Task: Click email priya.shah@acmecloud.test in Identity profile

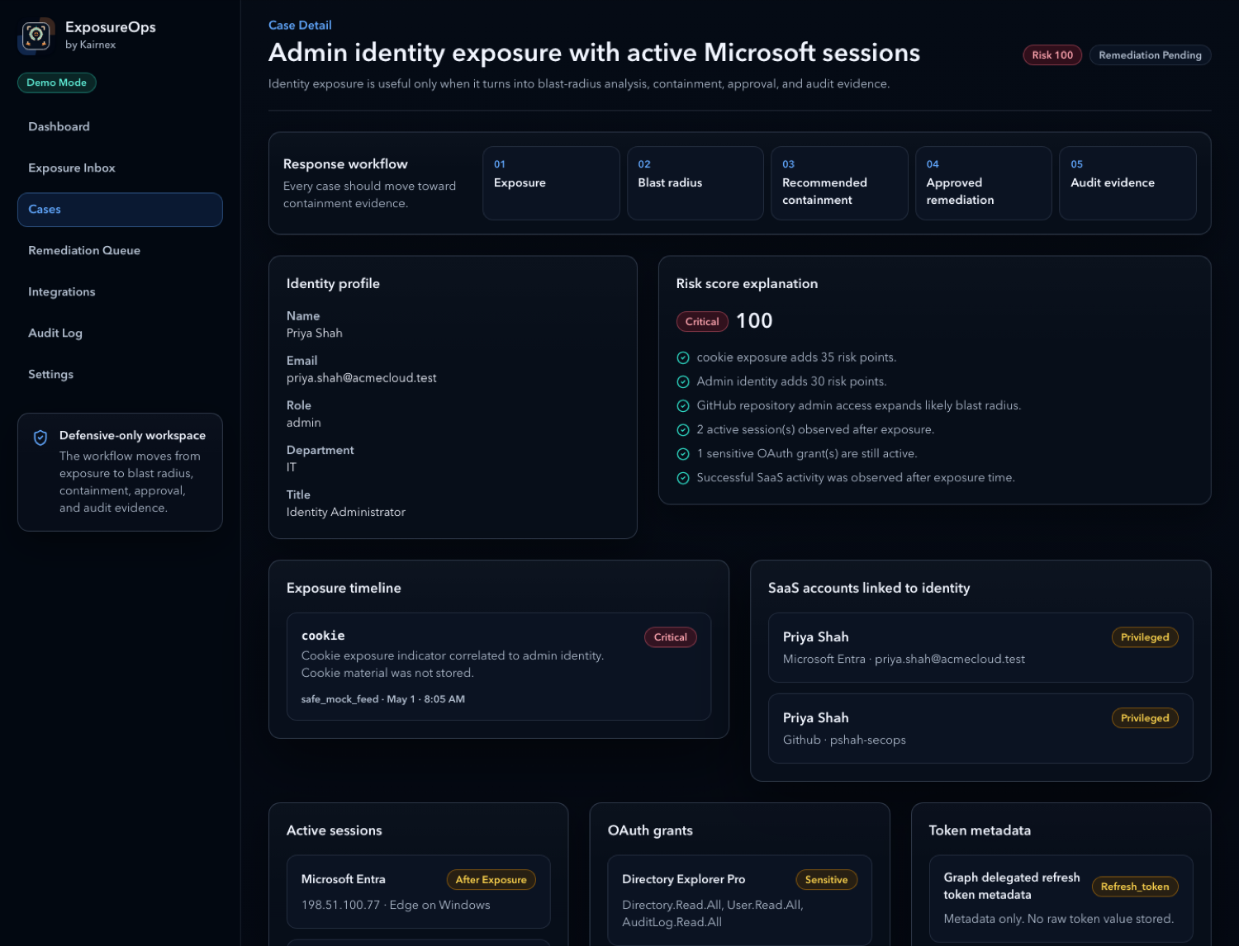Action: 362,378
